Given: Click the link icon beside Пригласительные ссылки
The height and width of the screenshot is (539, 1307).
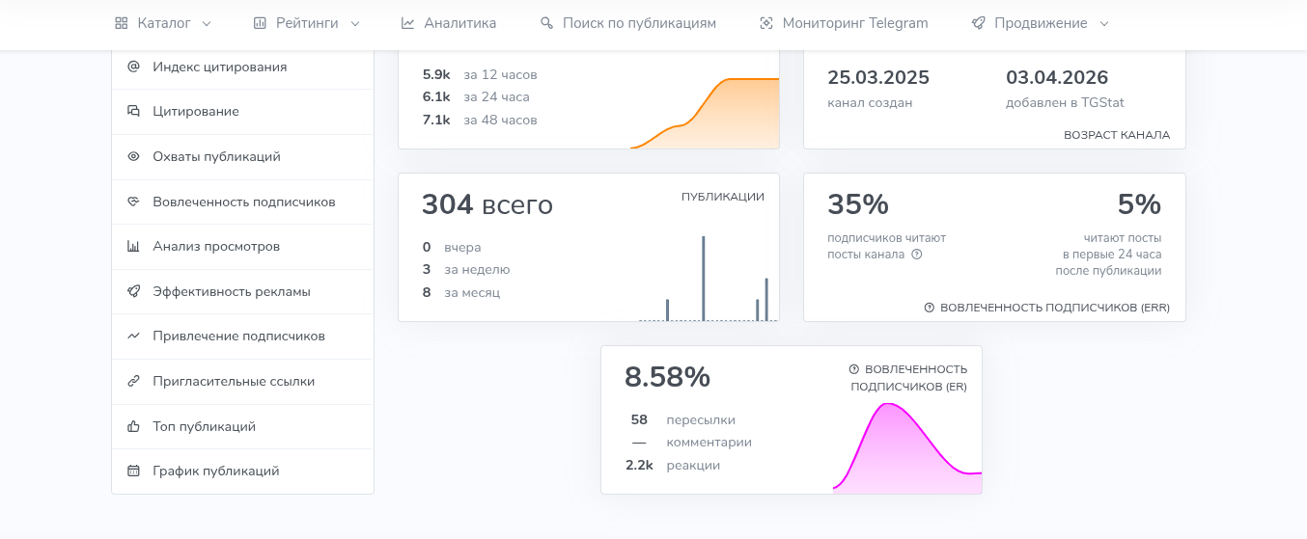Looking at the screenshot, I should [134, 381].
